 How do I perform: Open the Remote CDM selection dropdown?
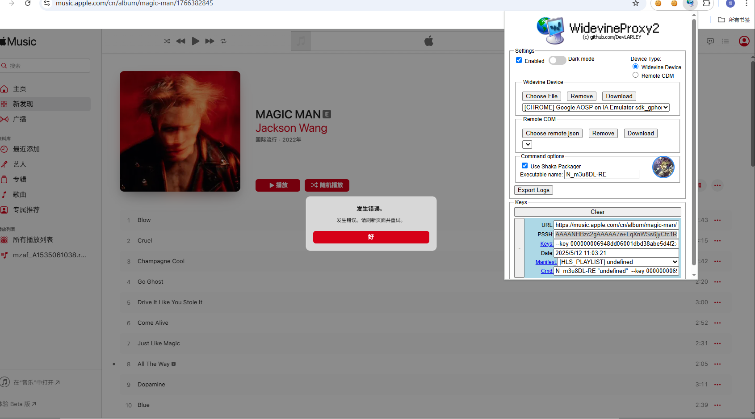click(x=527, y=144)
